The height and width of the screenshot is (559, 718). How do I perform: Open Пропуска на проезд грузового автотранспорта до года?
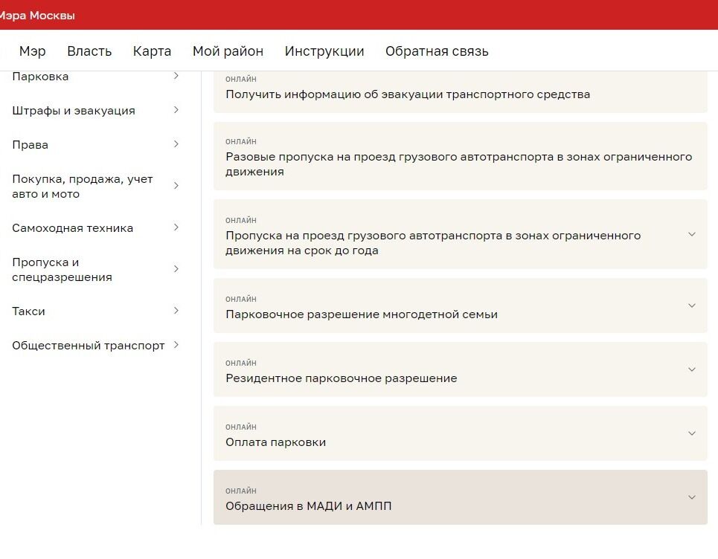[x=461, y=234]
